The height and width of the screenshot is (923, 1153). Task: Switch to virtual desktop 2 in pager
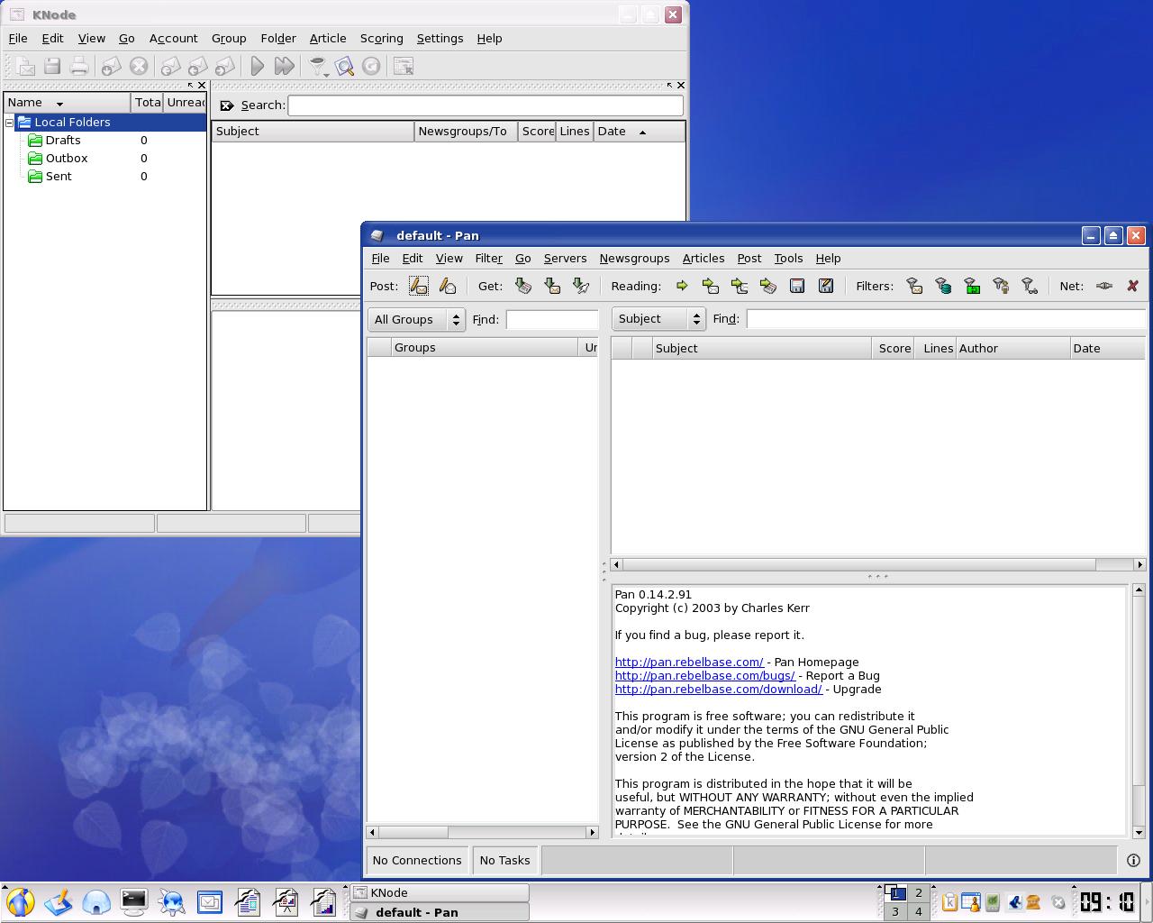tap(918, 892)
